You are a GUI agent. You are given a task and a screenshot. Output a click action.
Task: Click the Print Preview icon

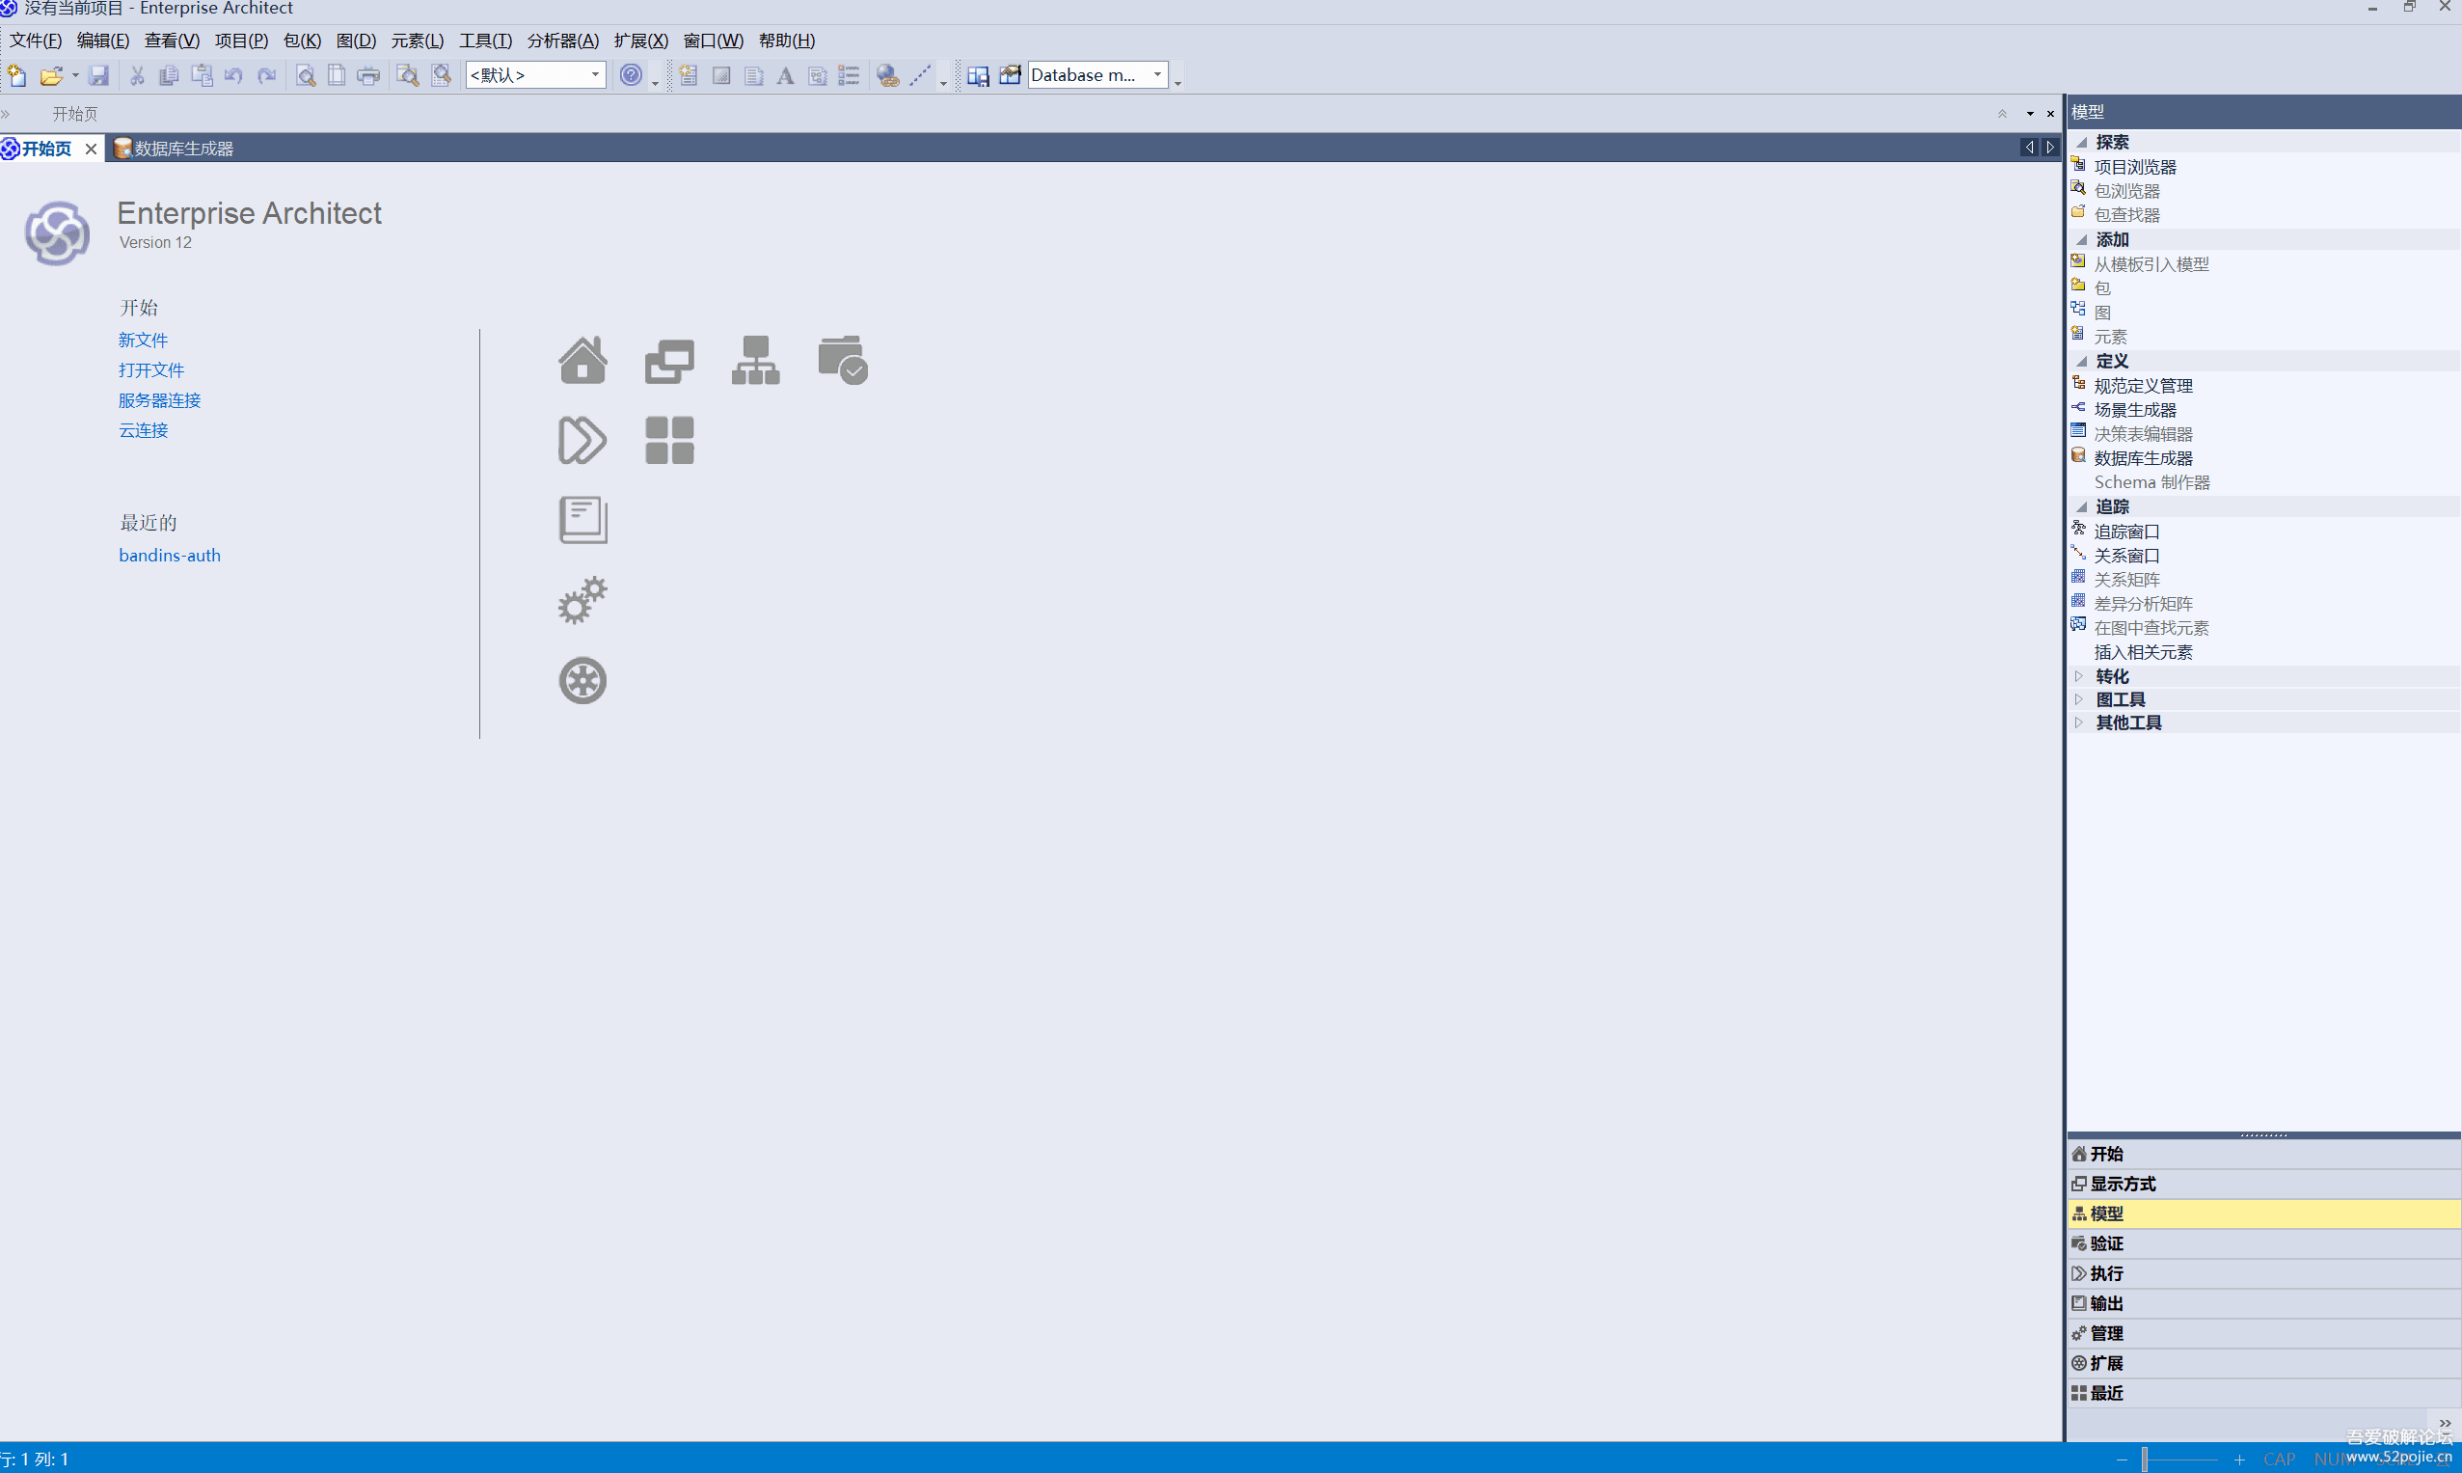(x=306, y=75)
